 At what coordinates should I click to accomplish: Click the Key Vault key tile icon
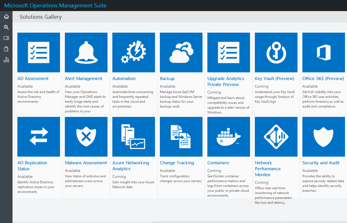pos(276,52)
